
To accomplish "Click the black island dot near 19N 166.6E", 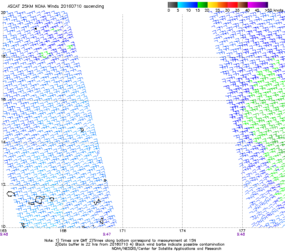I will (35, 29).
